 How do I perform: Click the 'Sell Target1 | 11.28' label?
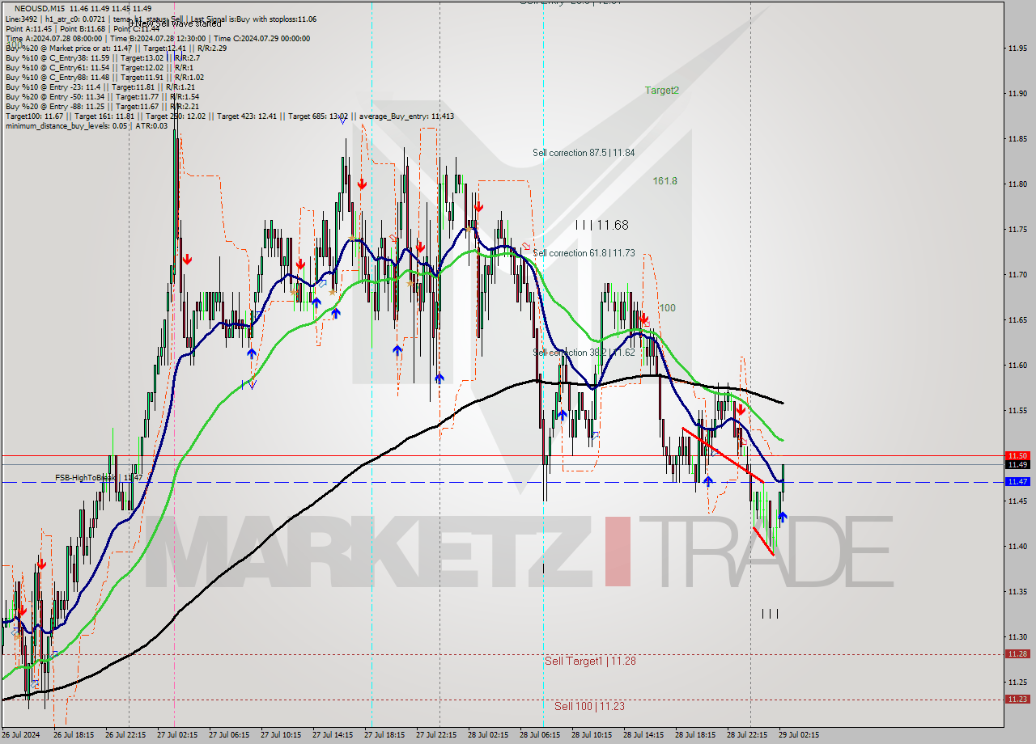click(x=590, y=661)
